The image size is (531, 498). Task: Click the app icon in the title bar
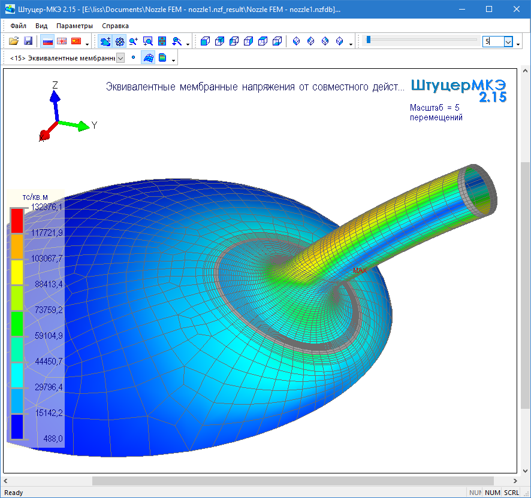click(10, 9)
